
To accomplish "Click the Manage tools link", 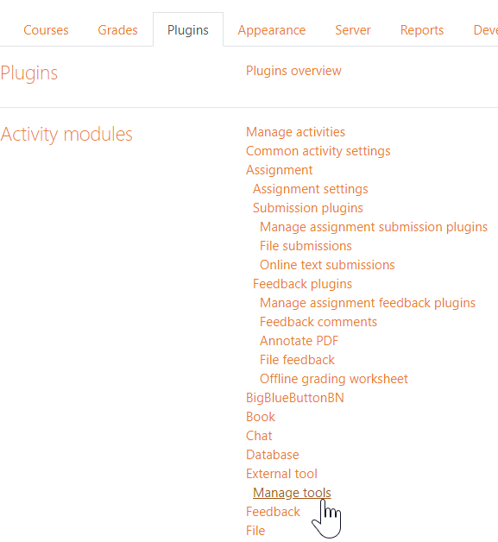I will (292, 493).
